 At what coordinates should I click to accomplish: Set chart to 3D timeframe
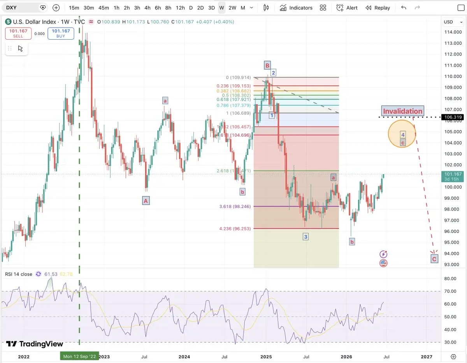click(x=211, y=7)
